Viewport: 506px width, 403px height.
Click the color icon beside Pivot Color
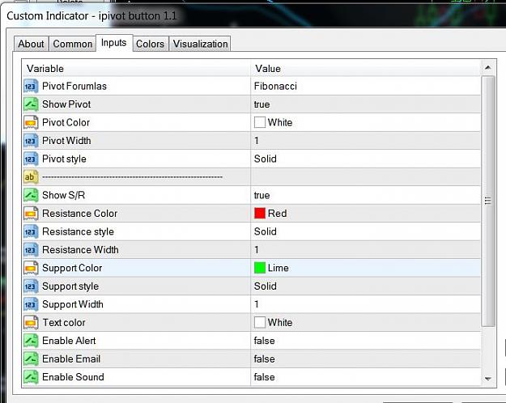point(31,123)
